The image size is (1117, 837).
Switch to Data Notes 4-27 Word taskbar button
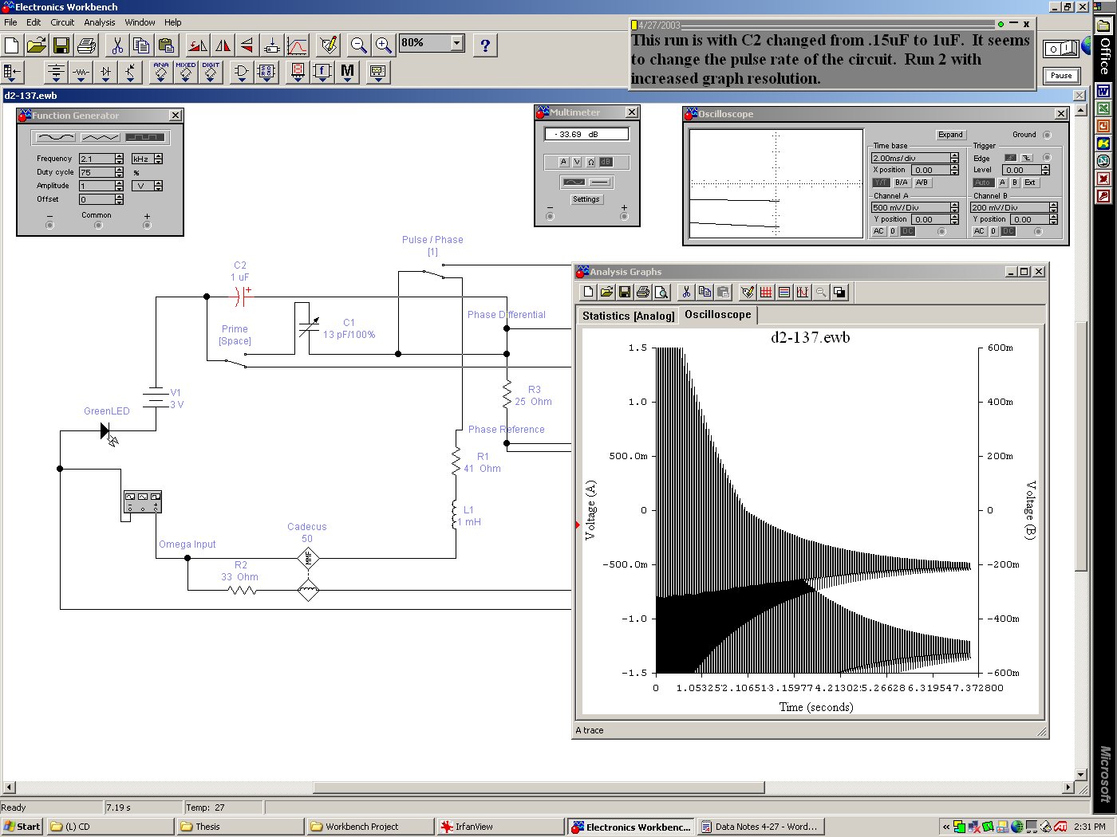coord(760,827)
